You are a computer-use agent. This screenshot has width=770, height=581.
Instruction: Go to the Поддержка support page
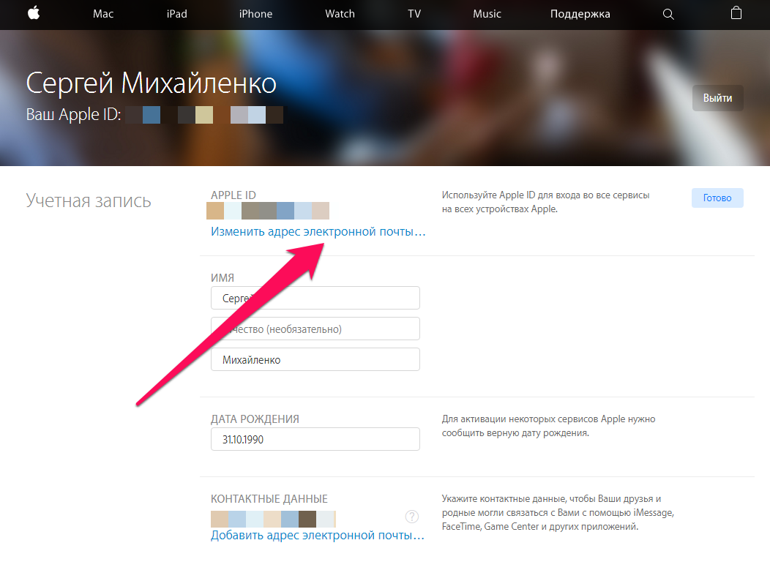tap(580, 14)
